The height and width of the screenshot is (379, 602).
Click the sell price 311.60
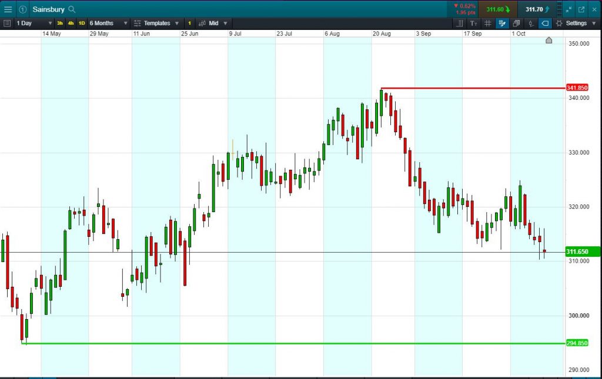(x=497, y=9)
